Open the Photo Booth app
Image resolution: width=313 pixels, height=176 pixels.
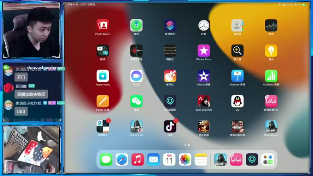pyautogui.click(x=103, y=25)
